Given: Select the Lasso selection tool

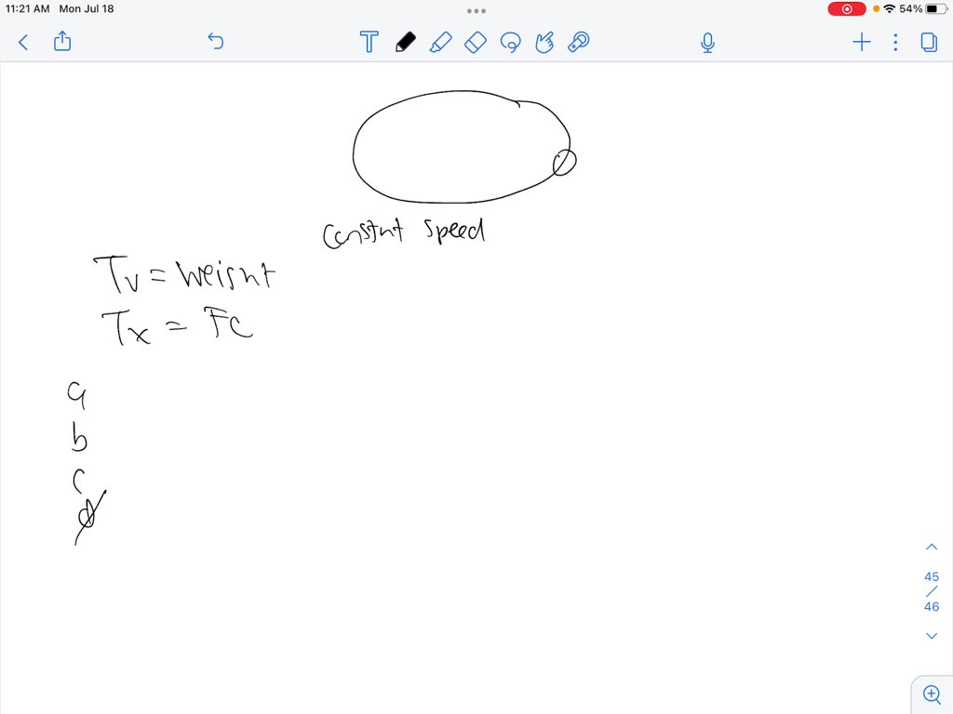Looking at the screenshot, I should click(x=511, y=42).
